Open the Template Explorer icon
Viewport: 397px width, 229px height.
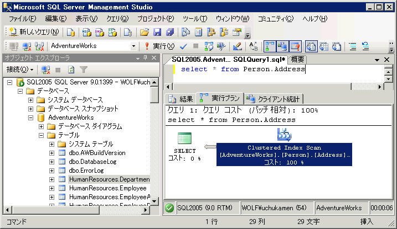pyautogui.click(x=224, y=32)
